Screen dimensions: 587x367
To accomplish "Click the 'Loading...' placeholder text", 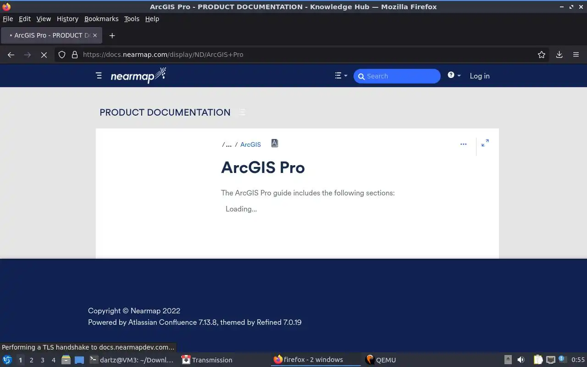I will [241, 209].
